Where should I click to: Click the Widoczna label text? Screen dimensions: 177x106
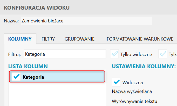pyautogui.click(x=132, y=83)
